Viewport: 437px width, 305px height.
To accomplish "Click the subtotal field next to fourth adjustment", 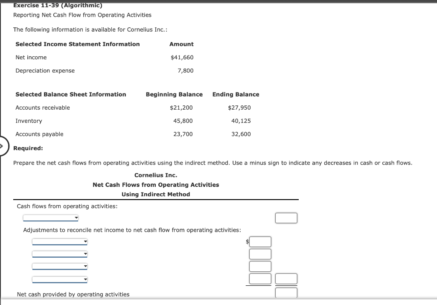I will click(286, 279).
